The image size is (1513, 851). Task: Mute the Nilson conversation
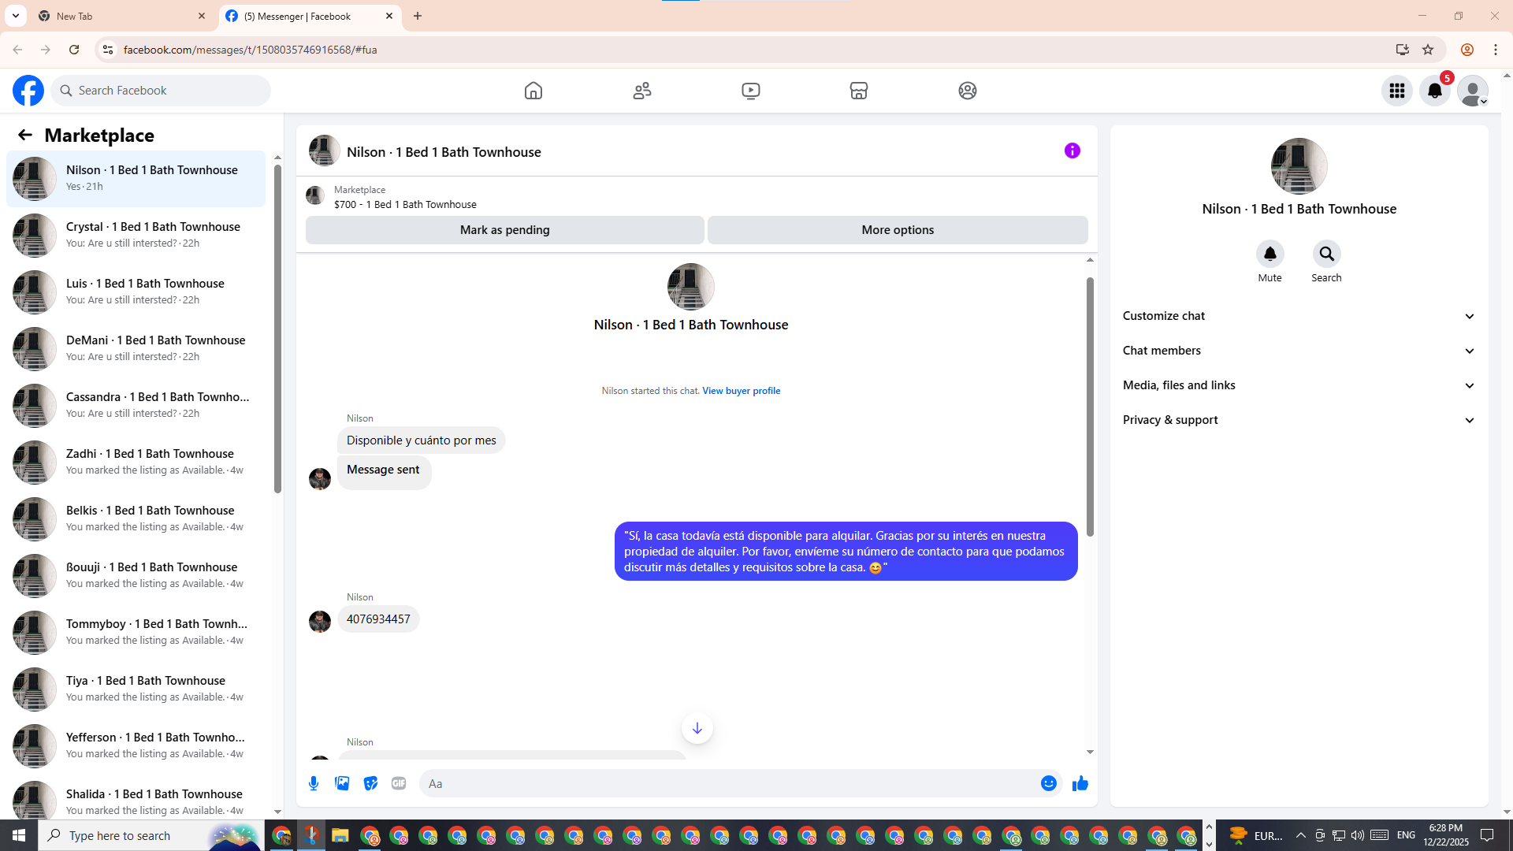click(1270, 255)
